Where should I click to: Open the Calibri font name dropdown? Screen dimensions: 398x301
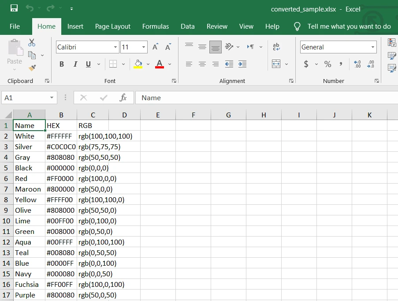115,47
